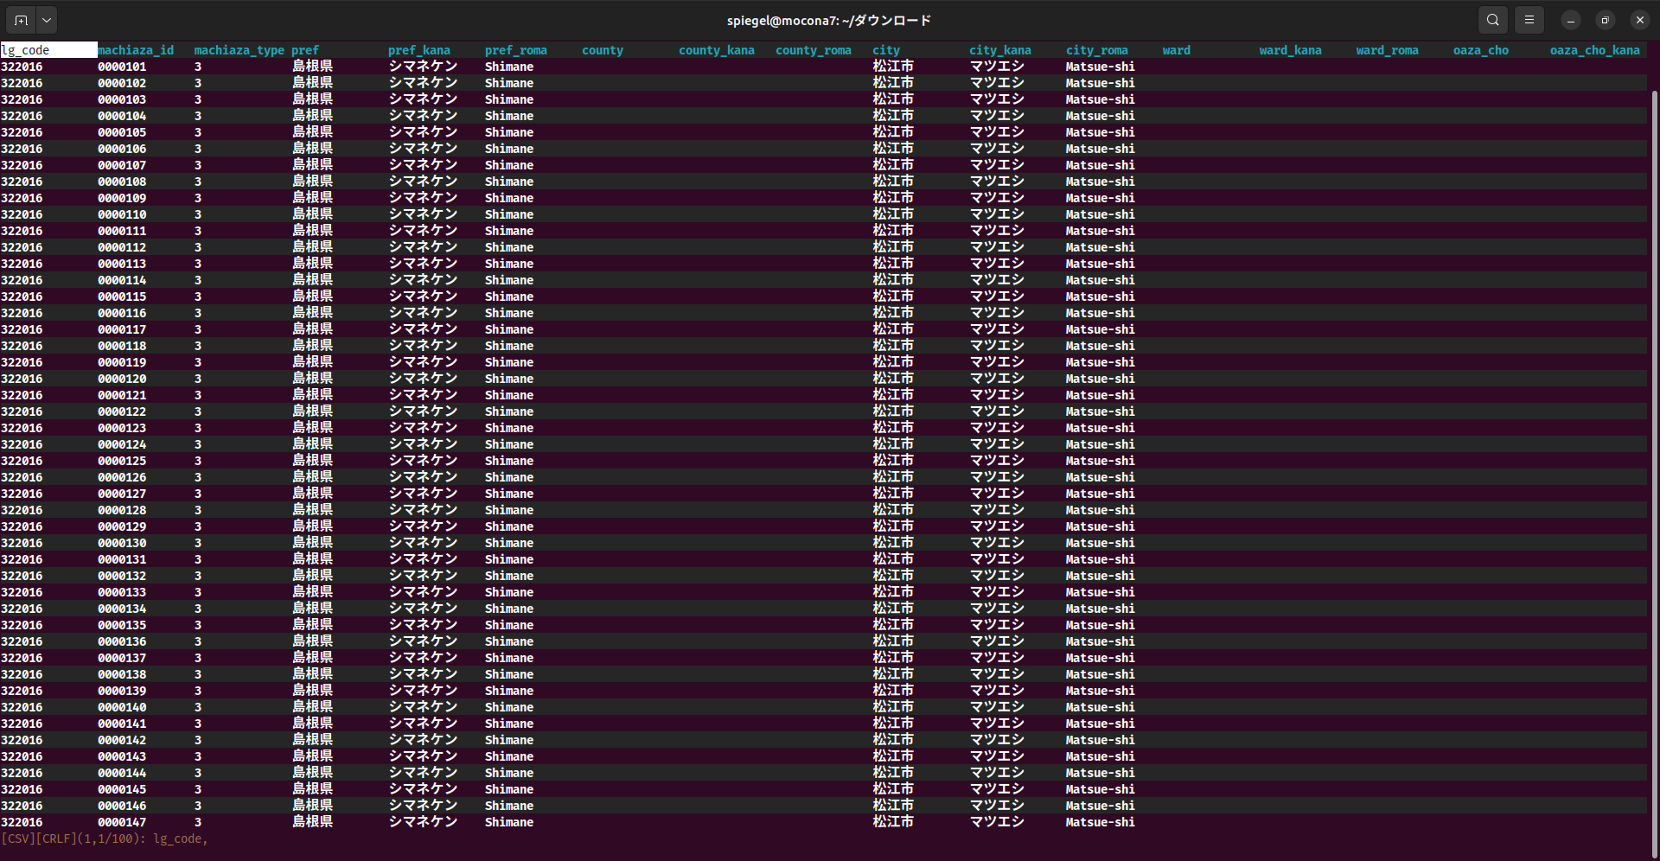Open a new terminal tab

click(21, 20)
